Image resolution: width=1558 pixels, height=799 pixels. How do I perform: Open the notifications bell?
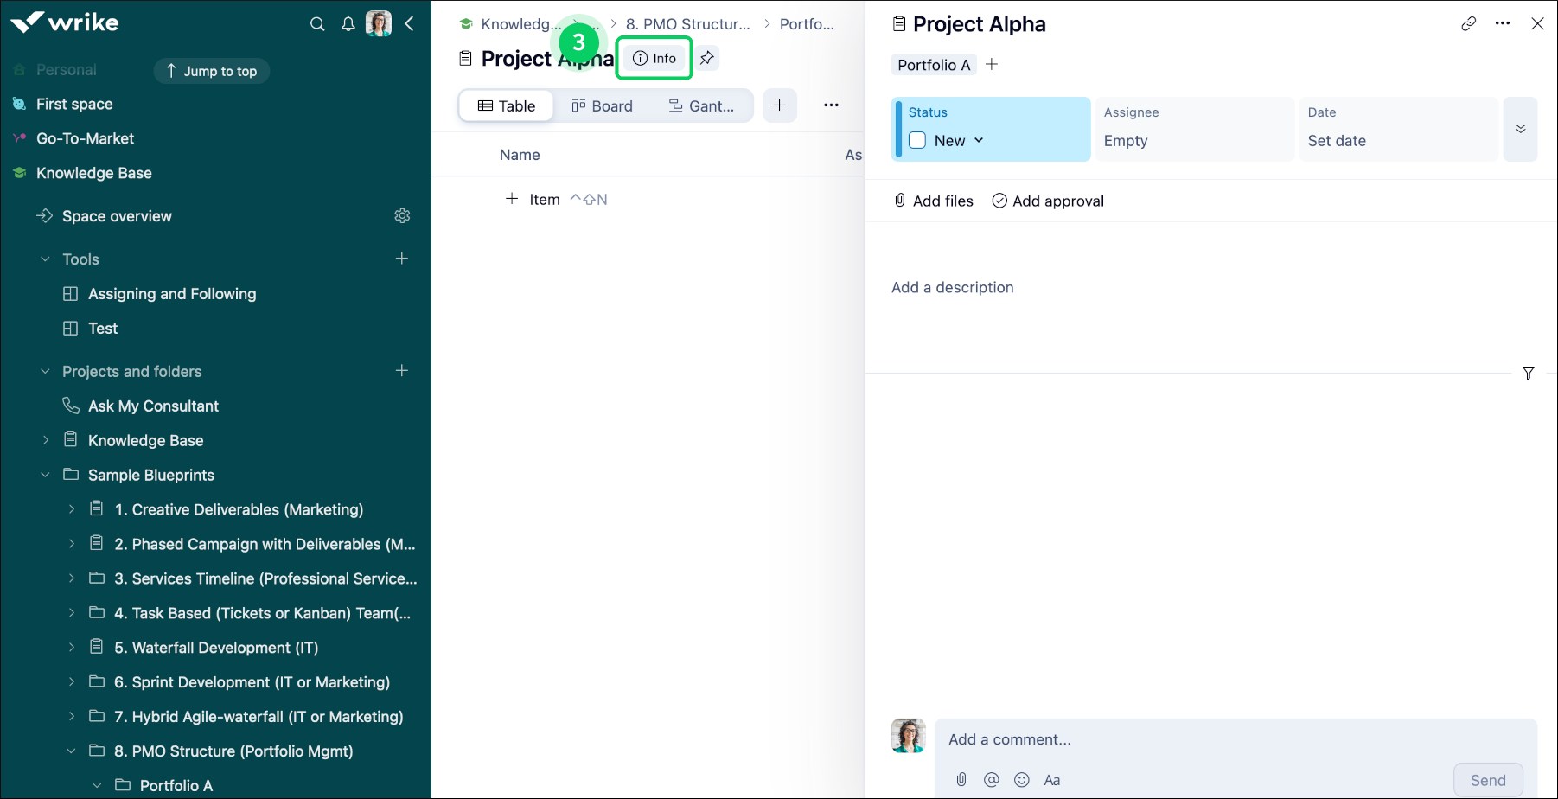click(x=348, y=23)
